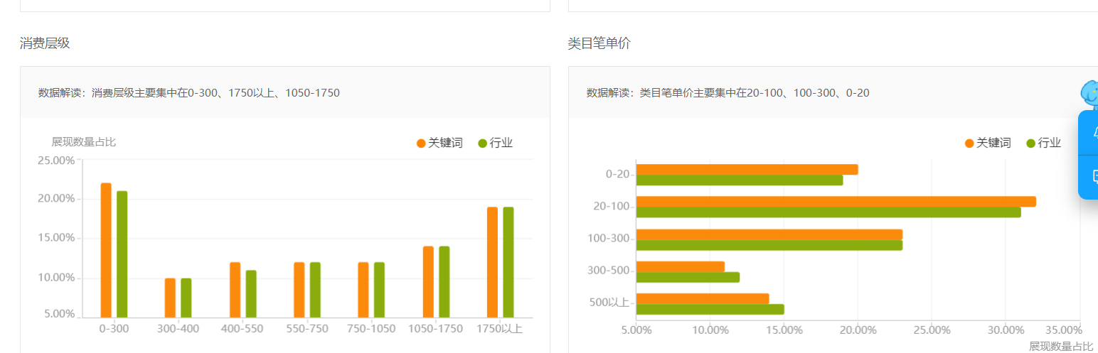Click the 30.00% x-axis label

coord(1006,330)
